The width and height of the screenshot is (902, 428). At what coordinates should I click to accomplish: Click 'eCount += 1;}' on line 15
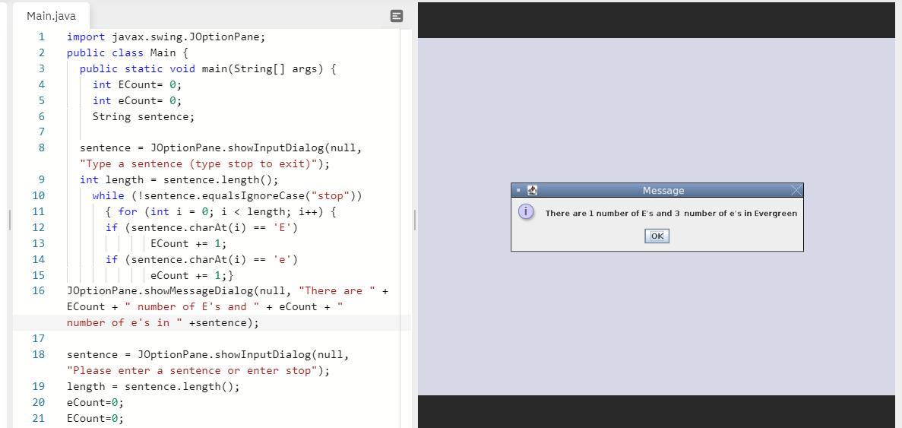point(191,275)
